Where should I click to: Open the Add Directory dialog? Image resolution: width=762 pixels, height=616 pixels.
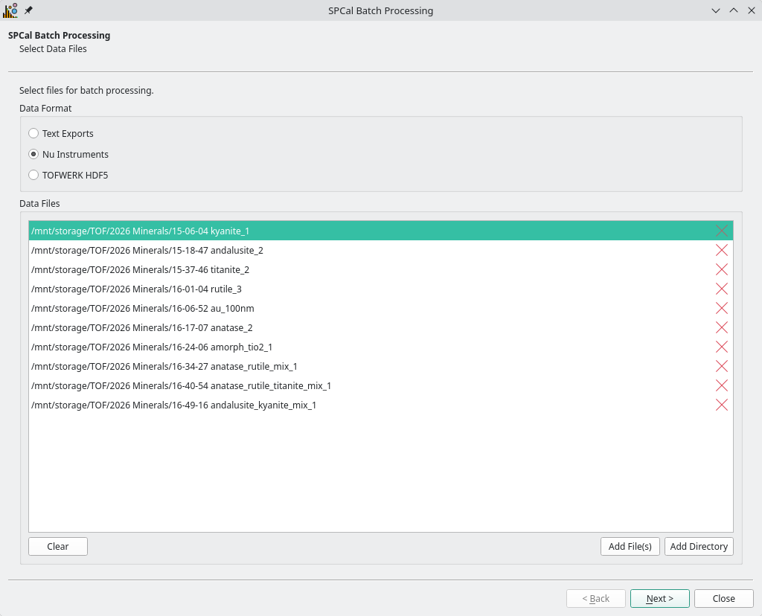click(x=699, y=547)
